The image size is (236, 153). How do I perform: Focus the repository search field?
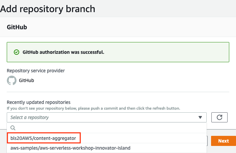[107, 128]
